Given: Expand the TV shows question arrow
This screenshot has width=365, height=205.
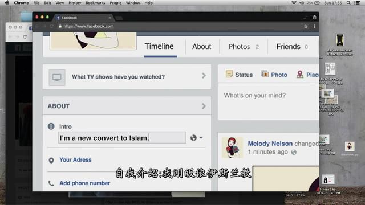Looking at the screenshot, I should pos(204,76).
